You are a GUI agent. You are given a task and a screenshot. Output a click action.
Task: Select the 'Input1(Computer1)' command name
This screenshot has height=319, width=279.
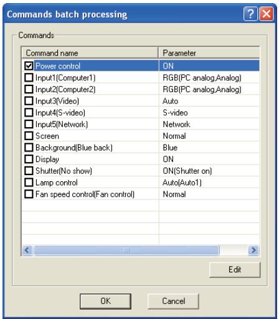click(65, 78)
